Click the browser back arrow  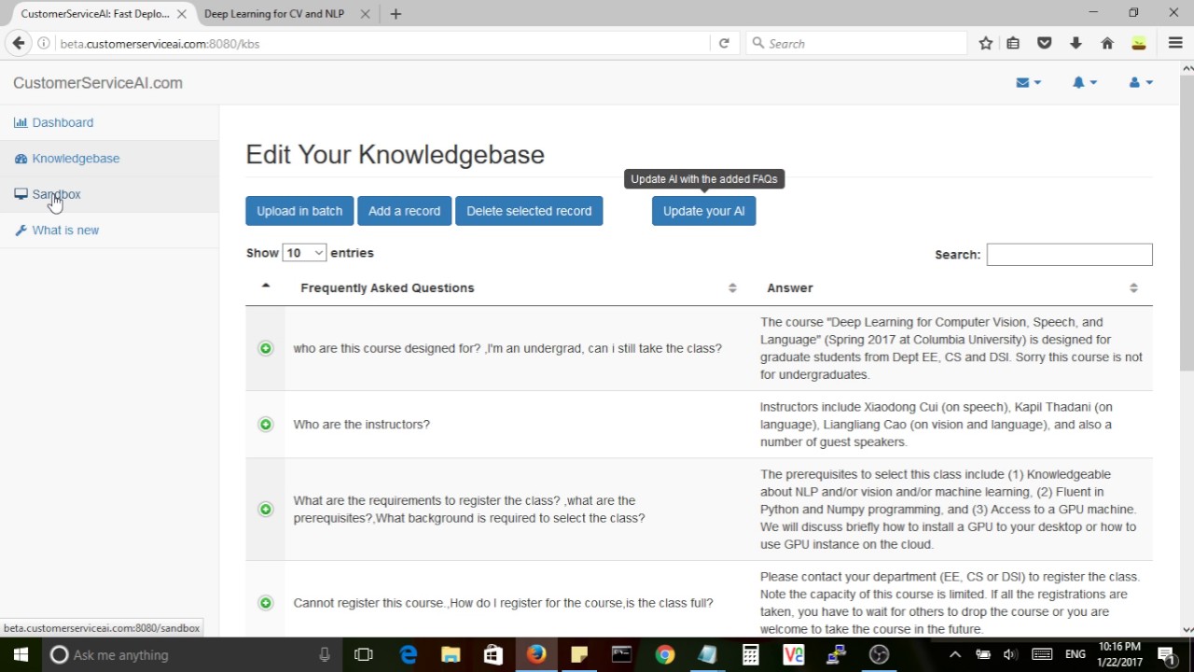(x=18, y=43)
